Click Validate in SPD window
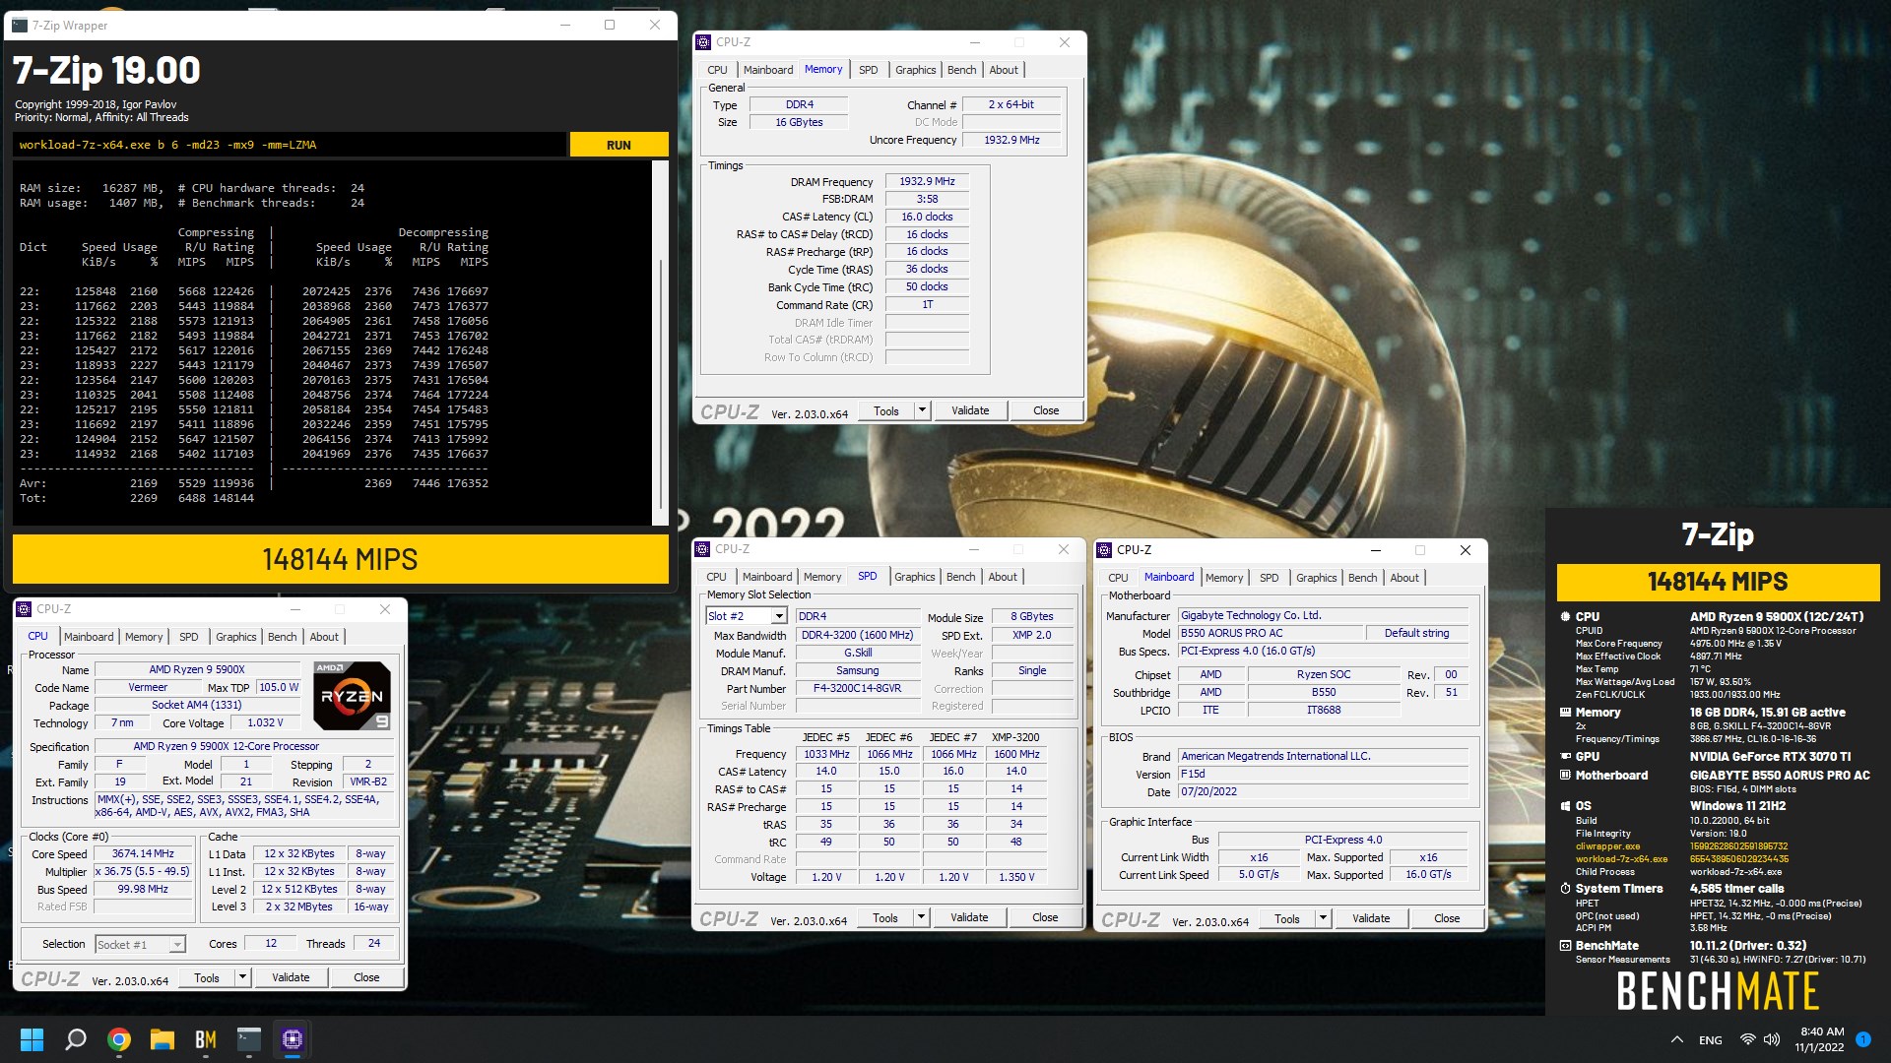 (969, 917)
